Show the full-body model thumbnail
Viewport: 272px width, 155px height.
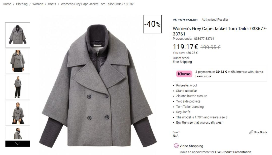coord(18,87)
